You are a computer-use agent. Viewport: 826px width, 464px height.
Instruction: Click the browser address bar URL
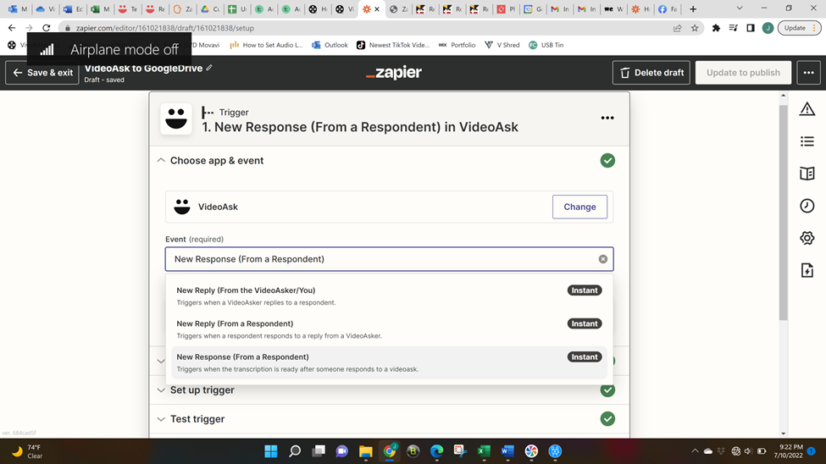tap(165, 28)
